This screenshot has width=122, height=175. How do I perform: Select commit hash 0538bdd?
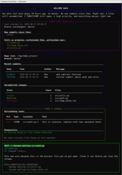coord(11,75)
